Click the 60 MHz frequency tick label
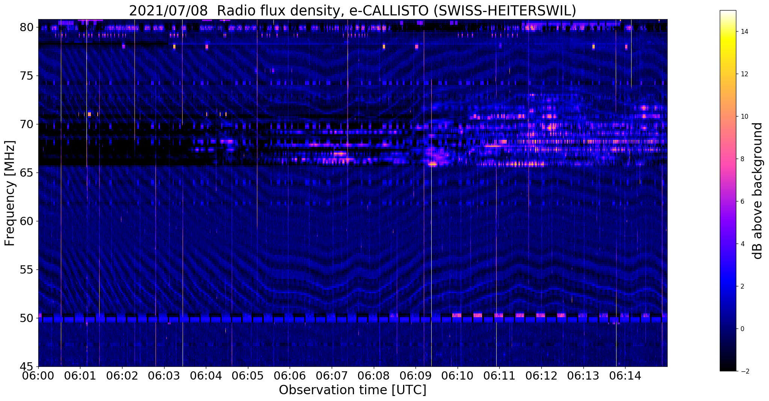The width and height of the screenshot is (769, 401). click(x=27, y=221)
